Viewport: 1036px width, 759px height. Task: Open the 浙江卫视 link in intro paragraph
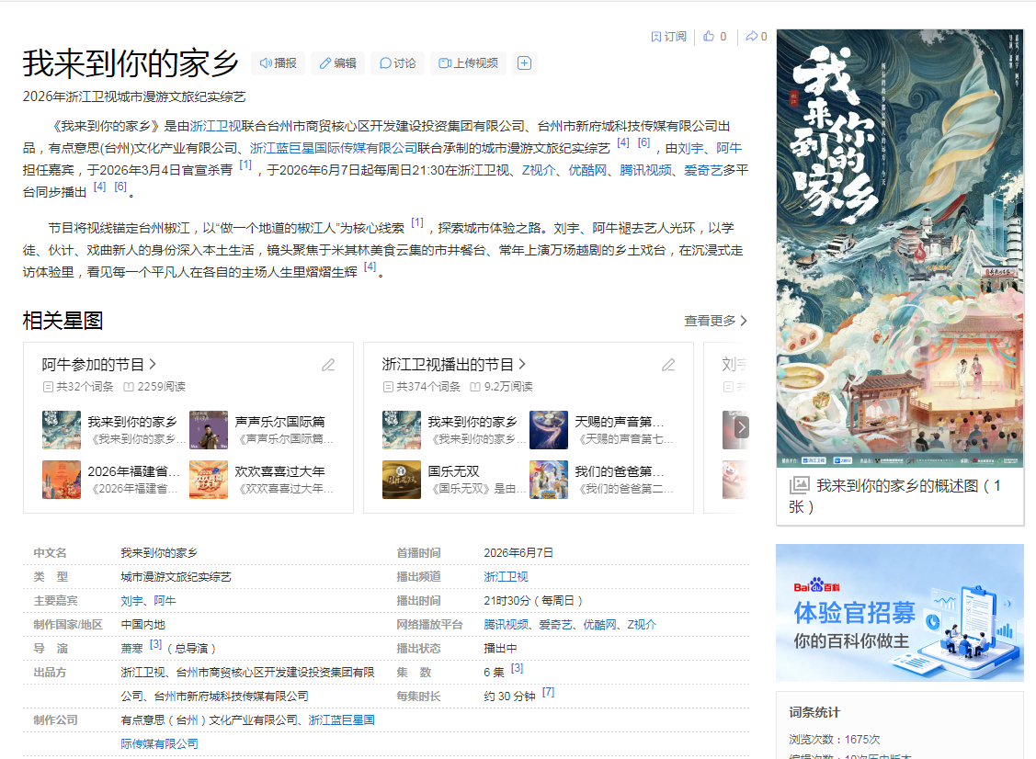coord(215,126)
